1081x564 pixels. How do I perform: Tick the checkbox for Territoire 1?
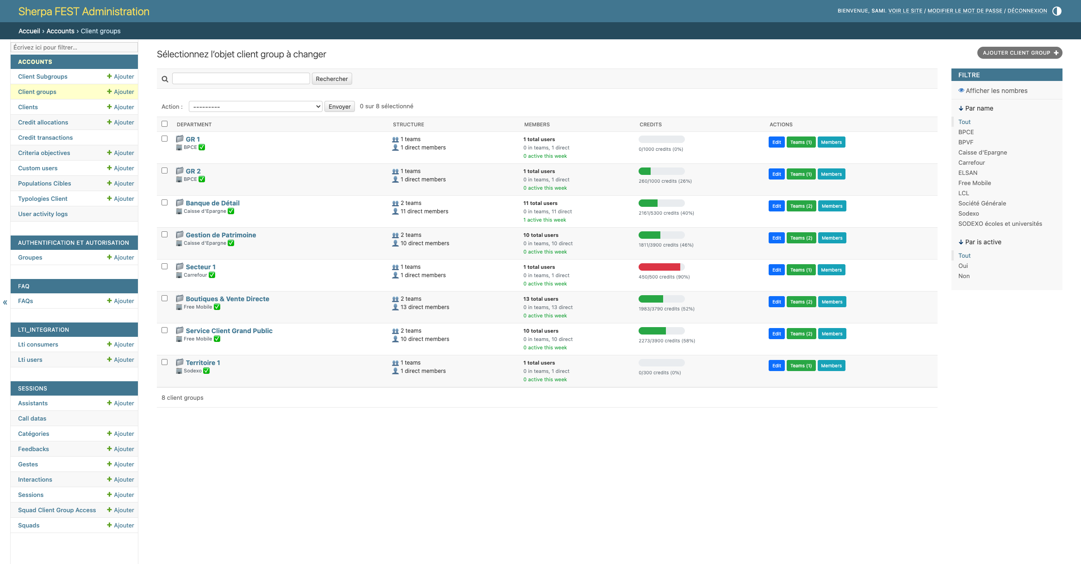164,362
